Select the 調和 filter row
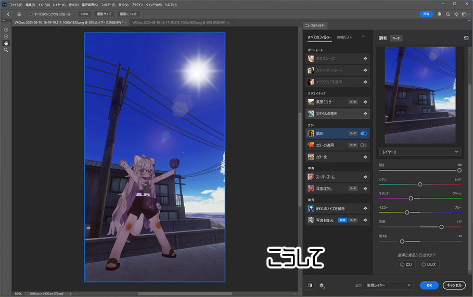This screenshot has height=297, width=473. coord(338,133)
